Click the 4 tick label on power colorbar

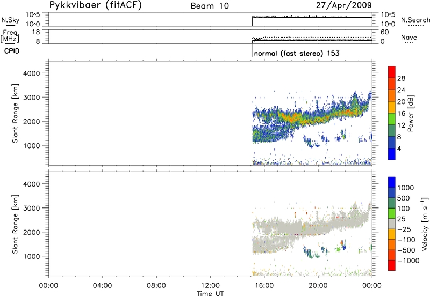coord(399,148)
